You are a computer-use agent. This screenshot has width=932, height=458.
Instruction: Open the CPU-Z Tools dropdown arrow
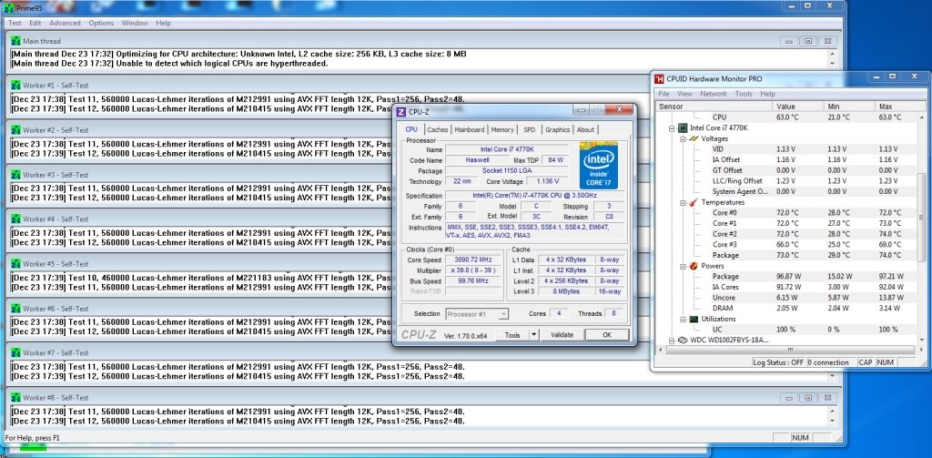tap(533, 335)
